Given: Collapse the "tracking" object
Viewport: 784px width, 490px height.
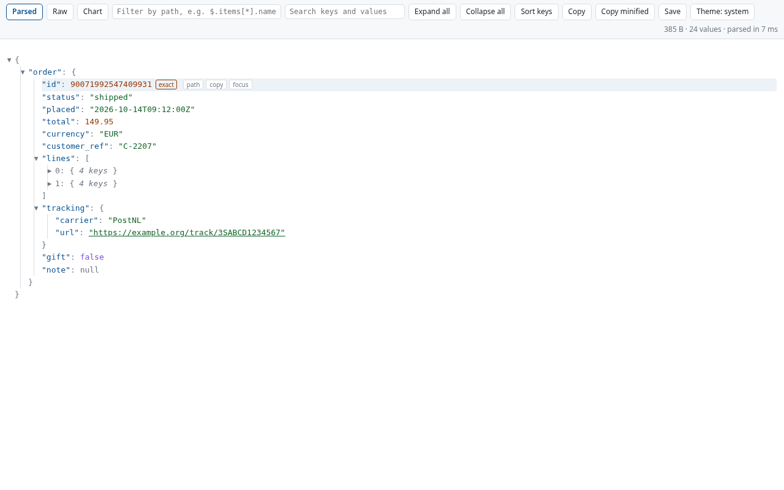Looking at the screenshot, I should (x=36, y=208).
